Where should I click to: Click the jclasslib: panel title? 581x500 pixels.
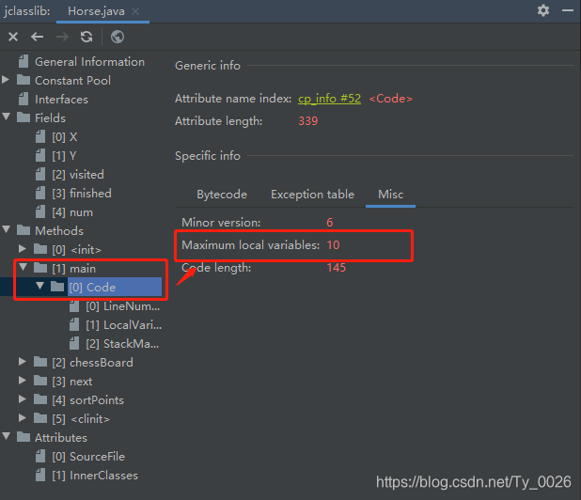(x=26, y=11)
